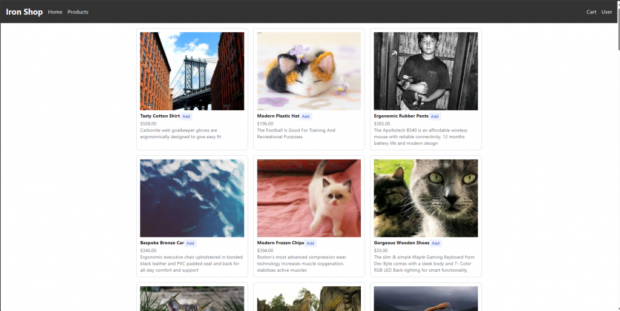
Task: Open the Cart page
Action: point(591,12)
